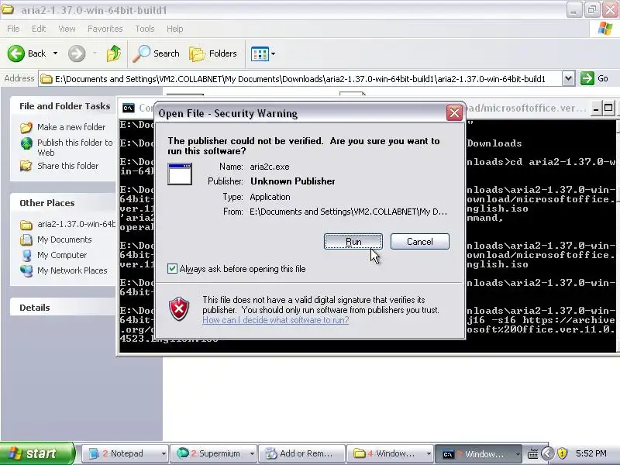Click the aria2c.exe application icon in dialog

tap(180, 174)
